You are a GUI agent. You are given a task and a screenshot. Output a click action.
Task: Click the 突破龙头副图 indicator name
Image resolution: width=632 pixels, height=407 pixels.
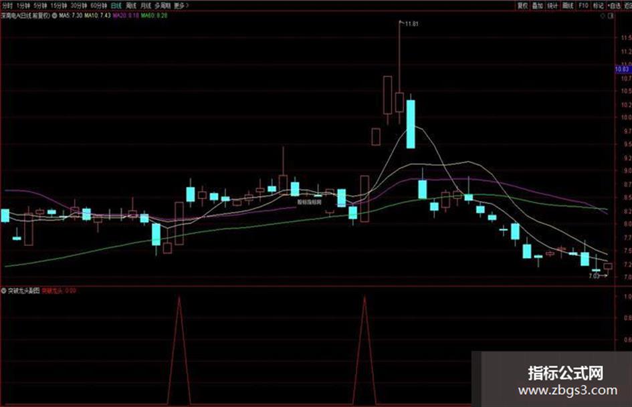24,291
